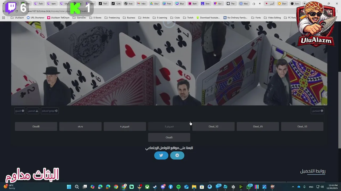This screenshot has width=341, height=191.
Task: Open File Explorer from taskbar
Action: [x=194, y=187]
